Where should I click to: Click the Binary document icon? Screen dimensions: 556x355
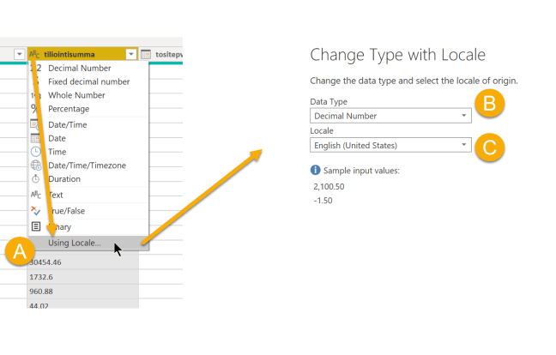[x=35, y=226]
